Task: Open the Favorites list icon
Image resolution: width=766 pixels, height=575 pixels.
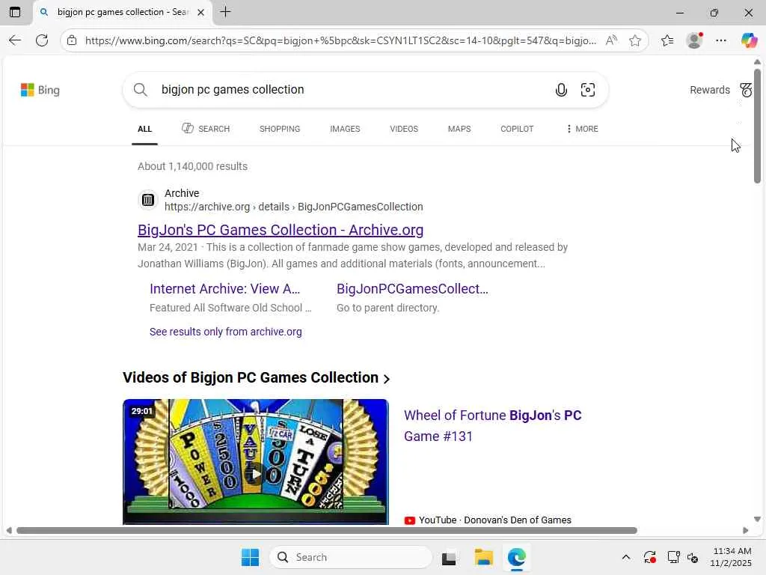Action: coord(667,40)
